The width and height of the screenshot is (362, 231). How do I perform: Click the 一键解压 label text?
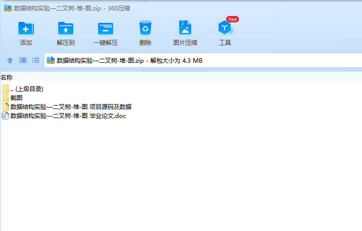coord(106,43)
